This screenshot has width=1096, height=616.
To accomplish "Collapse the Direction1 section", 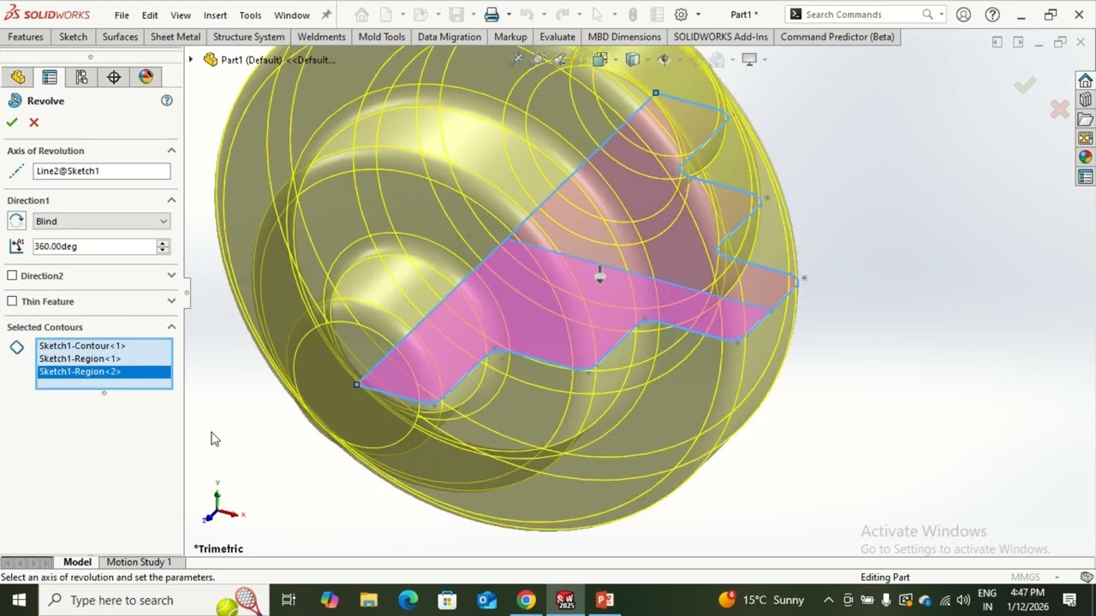I will click(171, 200).
